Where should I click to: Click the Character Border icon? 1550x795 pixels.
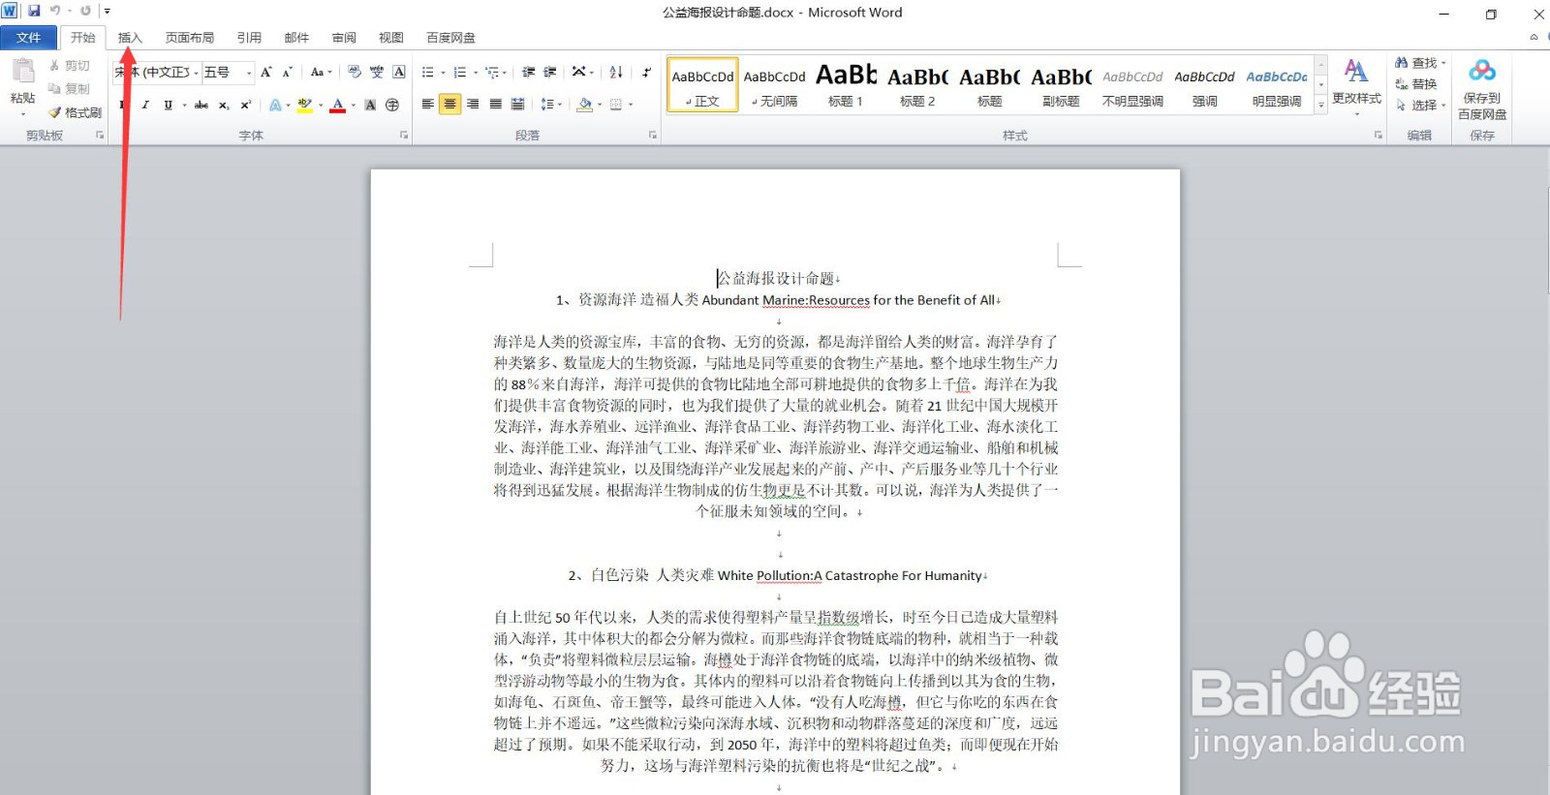(x=399, y=73)
